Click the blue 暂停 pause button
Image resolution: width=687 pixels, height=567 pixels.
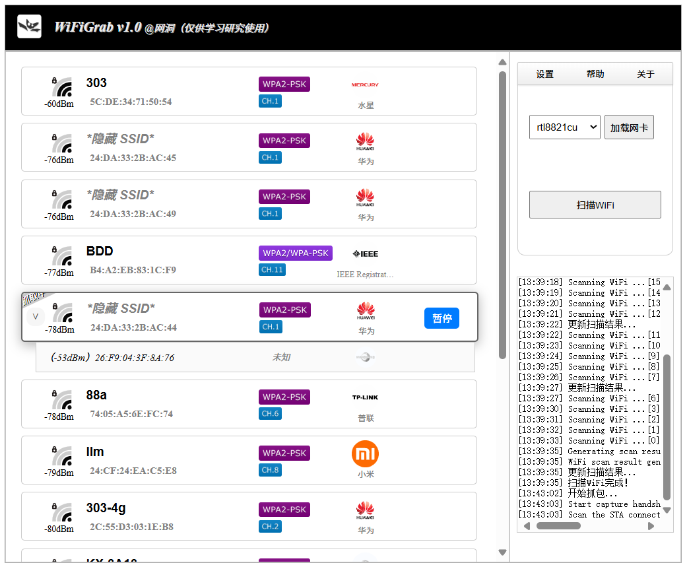point(442,318)
